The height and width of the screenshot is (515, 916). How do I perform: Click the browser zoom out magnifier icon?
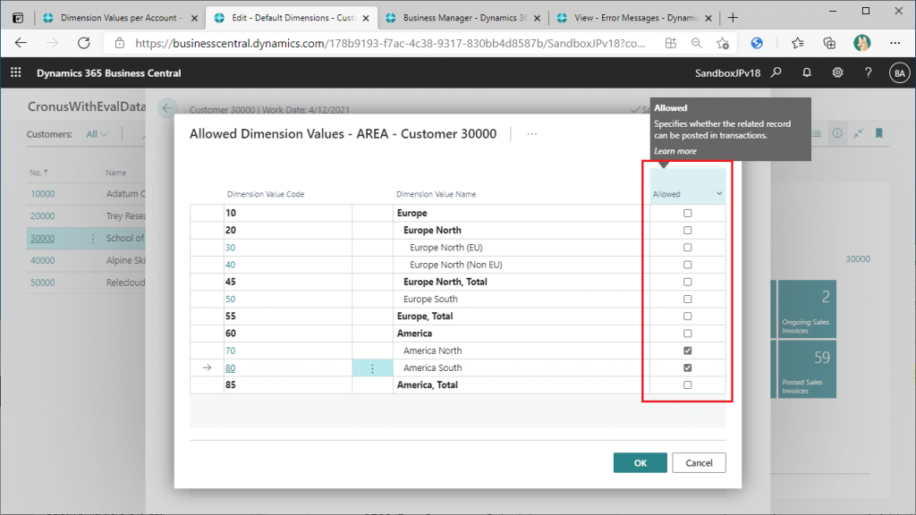tap(696, 43)
